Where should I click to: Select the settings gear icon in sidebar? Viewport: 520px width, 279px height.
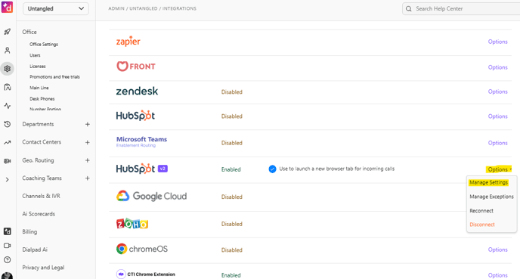point(8,69)
